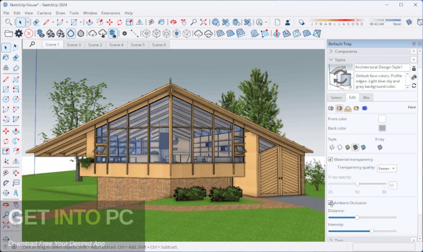Screen dimensions: 423x252
Task: Select the Pan hand tool in top toolbar
Action: click(183, 23)
